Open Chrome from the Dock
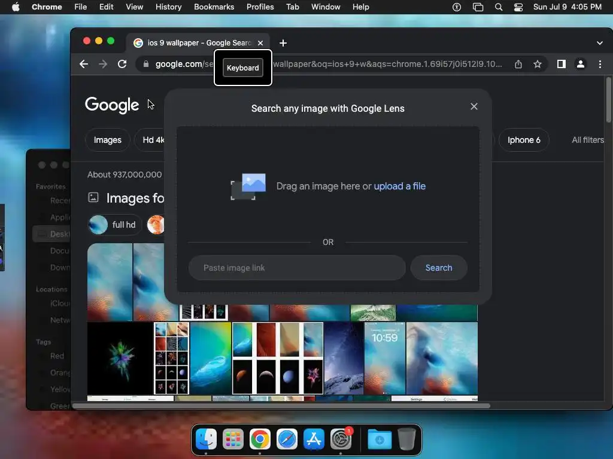 coord(260,439)
